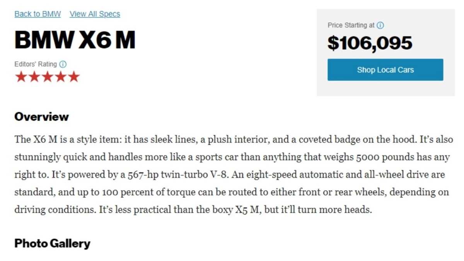Screen dimensions: 464x261
Task: Click the Photo Gallery section heading
Action: click(52, 244)
